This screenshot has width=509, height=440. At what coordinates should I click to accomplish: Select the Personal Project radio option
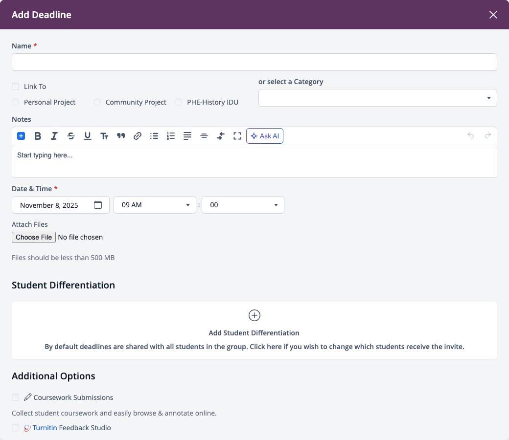(15, 102)
